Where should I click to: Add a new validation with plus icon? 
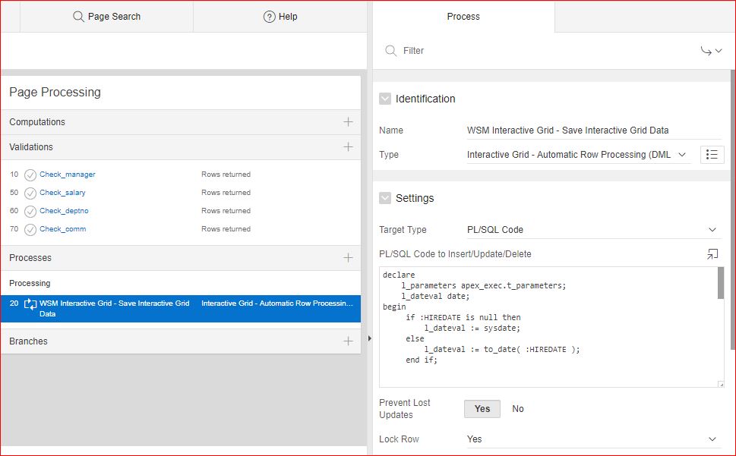tap(348, 147)
